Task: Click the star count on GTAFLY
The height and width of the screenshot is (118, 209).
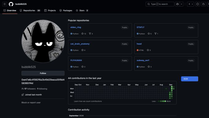Action: point(150,33)
